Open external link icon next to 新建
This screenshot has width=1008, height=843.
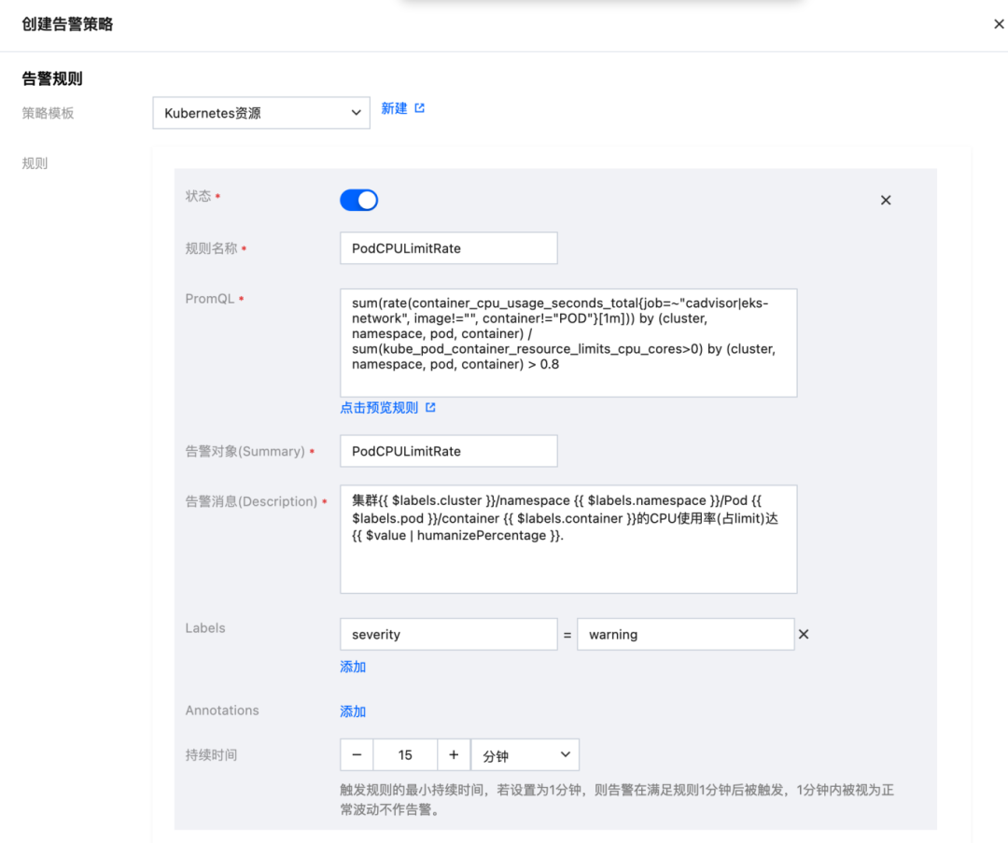(x=420, y=108)
